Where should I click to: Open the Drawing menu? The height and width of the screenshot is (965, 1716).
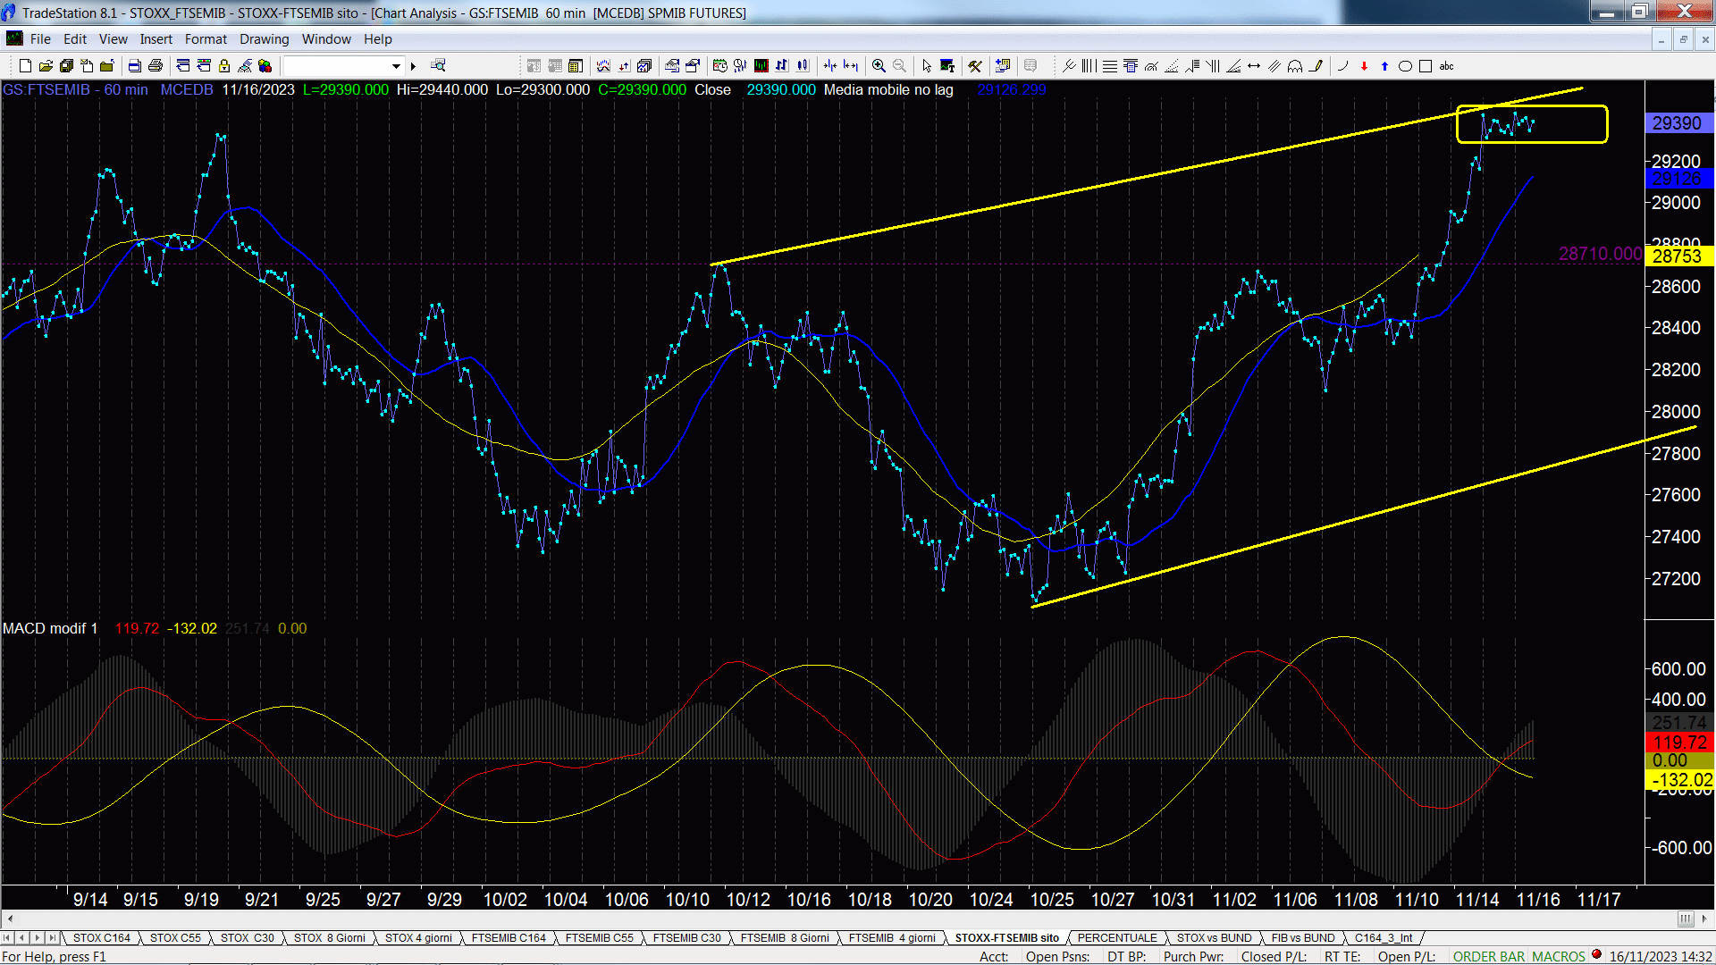[264, 39]
